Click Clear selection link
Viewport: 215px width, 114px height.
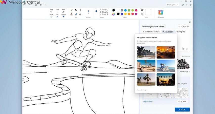tap(185, 56)
